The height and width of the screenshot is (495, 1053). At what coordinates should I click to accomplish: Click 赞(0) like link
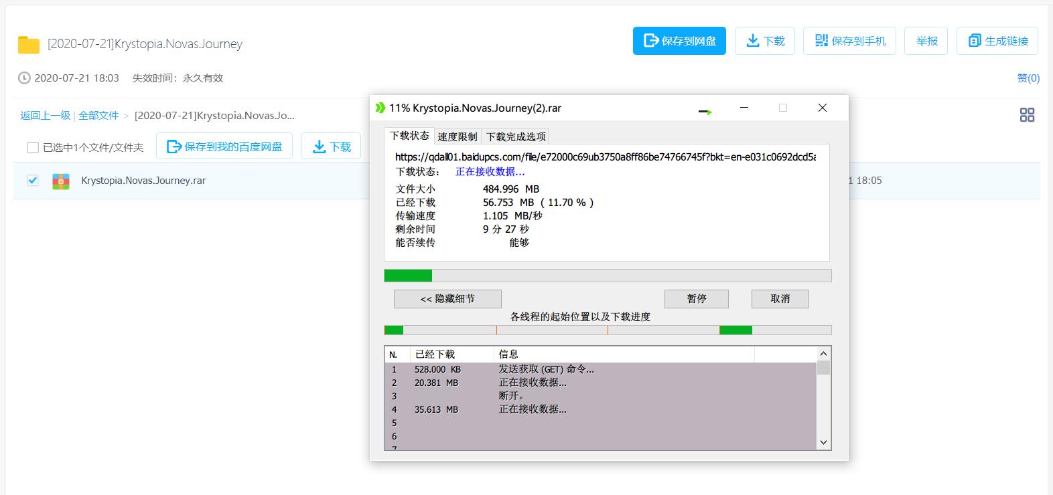[1028, 78]
